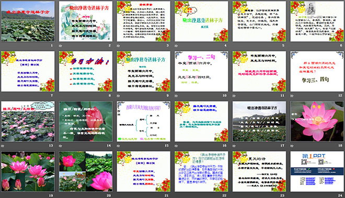This screenshot has height=198, width=345.
Task: Select slide 16 blue and teal text thumbnail
Action: pos(201,122)
